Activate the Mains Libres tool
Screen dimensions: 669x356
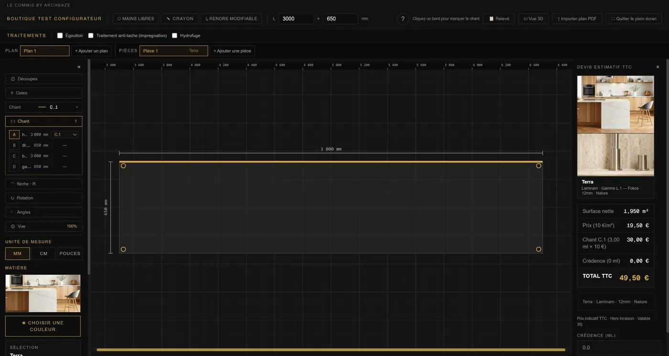[136, 19]
